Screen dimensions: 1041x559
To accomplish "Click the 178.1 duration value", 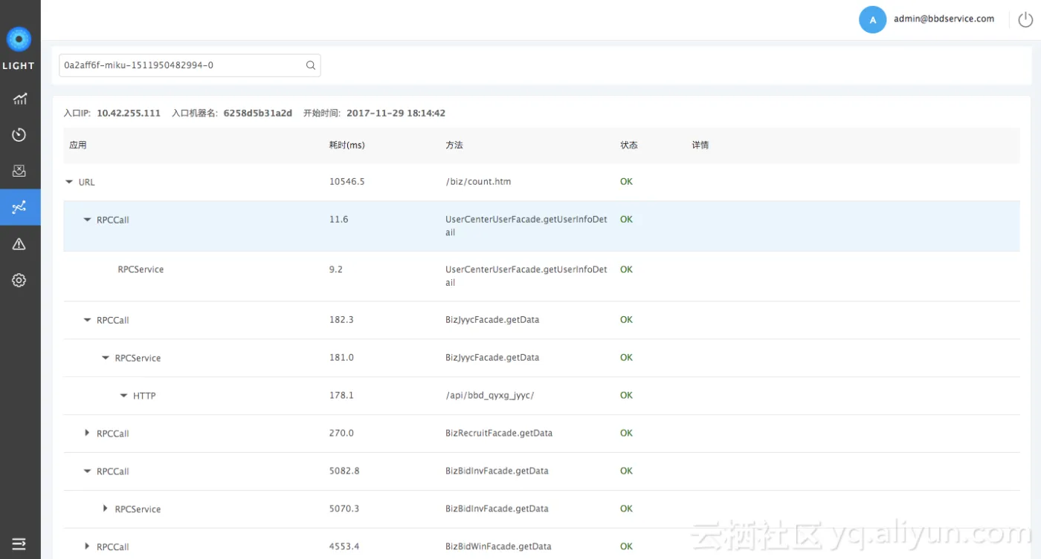I will point(341,395).
